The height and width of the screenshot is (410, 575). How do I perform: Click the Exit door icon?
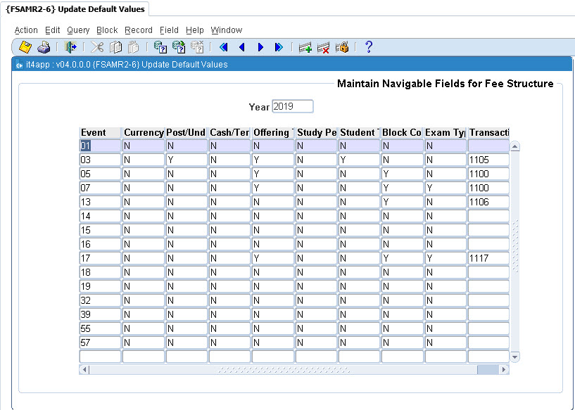point(70,47)
